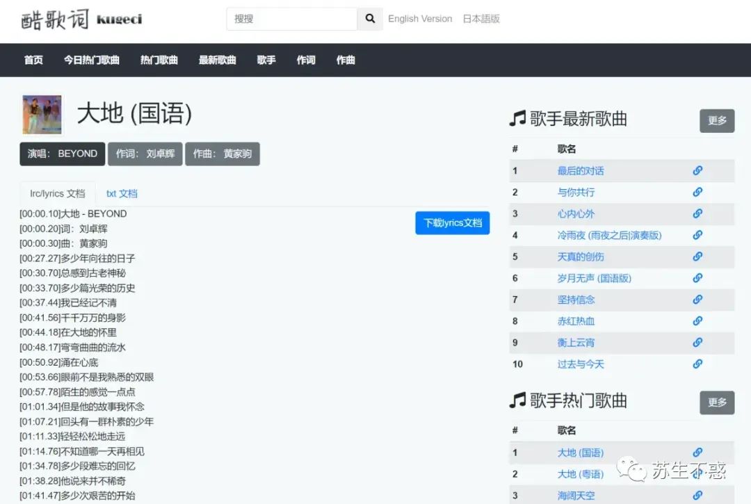Switch to the lrc/lyrics 文档 tab
Viewport: 751px width, 504px height.
58,193
